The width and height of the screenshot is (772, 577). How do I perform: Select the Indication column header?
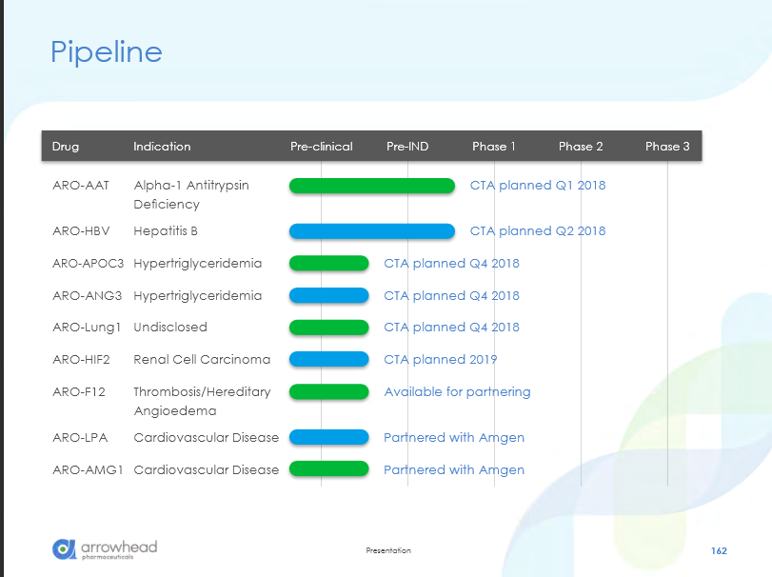[x=162, y=147]
